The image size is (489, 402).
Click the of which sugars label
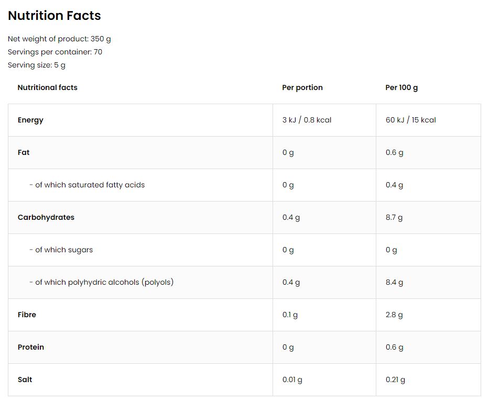coord(61,250)
